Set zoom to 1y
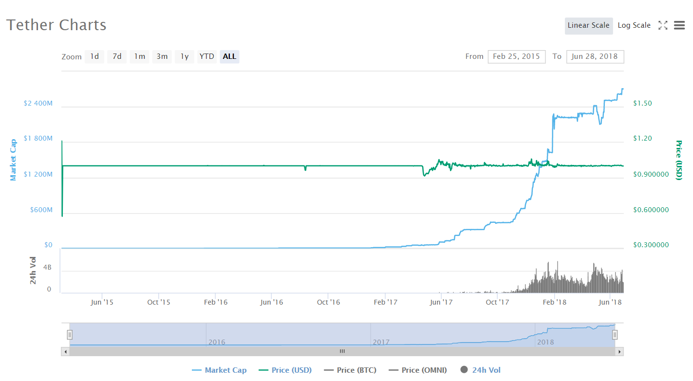This screenshot has width=693, height=381. pos(185,56)
